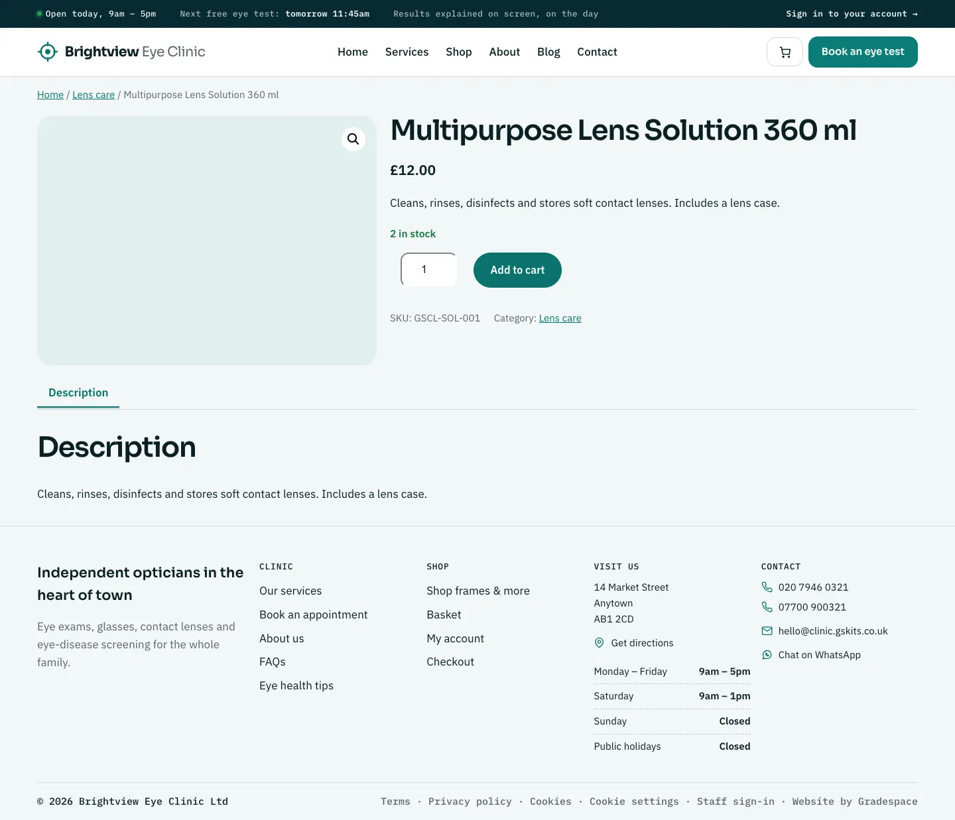This screenshot has height=820, width=955.
Task: Zoom the product image with the magnifier icon
Action: [x=353, y=139]
